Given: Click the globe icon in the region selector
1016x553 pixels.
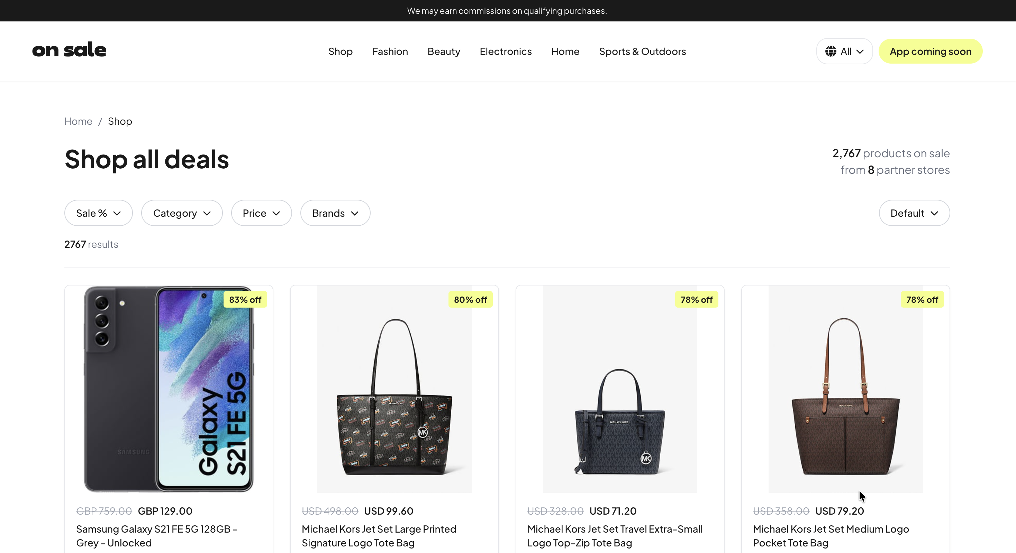Looking at the screenshot, I should click(x=831, y=51).
